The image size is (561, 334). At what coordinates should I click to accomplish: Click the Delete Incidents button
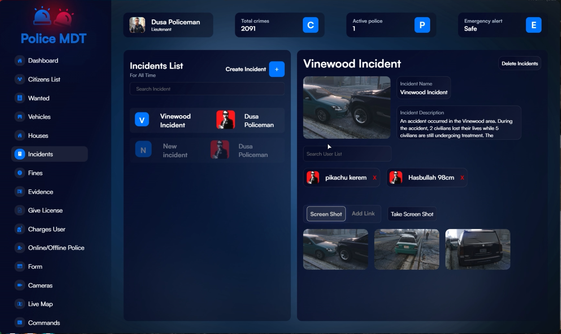pos(519,64)
